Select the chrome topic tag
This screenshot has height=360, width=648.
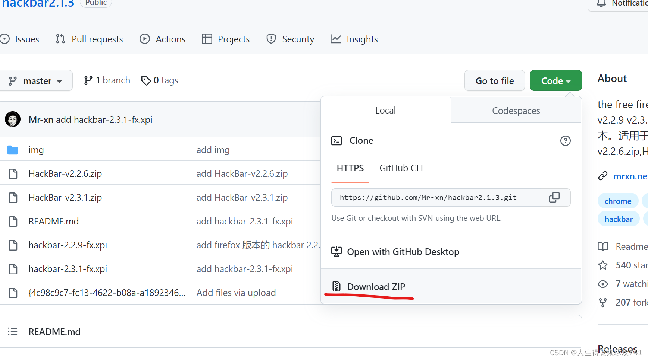(618, 201)
